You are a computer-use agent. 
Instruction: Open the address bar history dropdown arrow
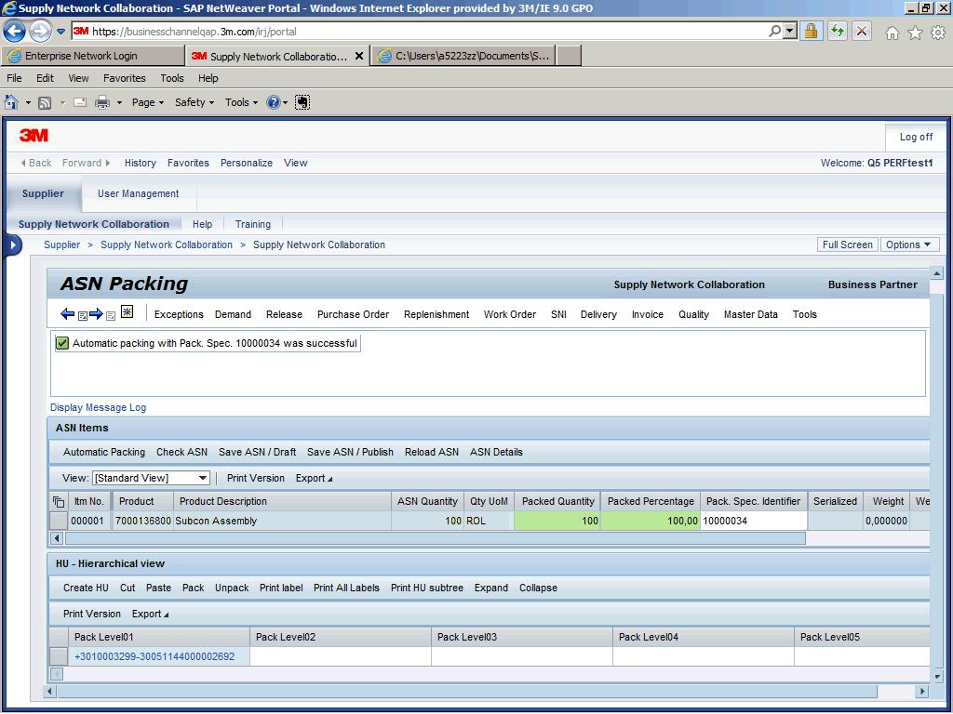tap(789, 31)
